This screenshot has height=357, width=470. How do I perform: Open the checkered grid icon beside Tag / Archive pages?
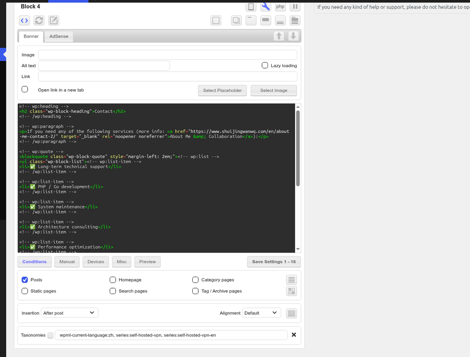tap(291, 291)
